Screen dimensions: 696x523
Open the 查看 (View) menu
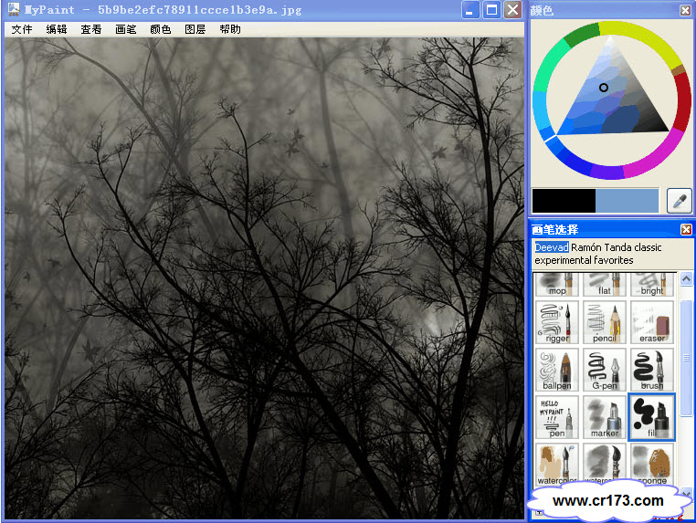point(91,29)
